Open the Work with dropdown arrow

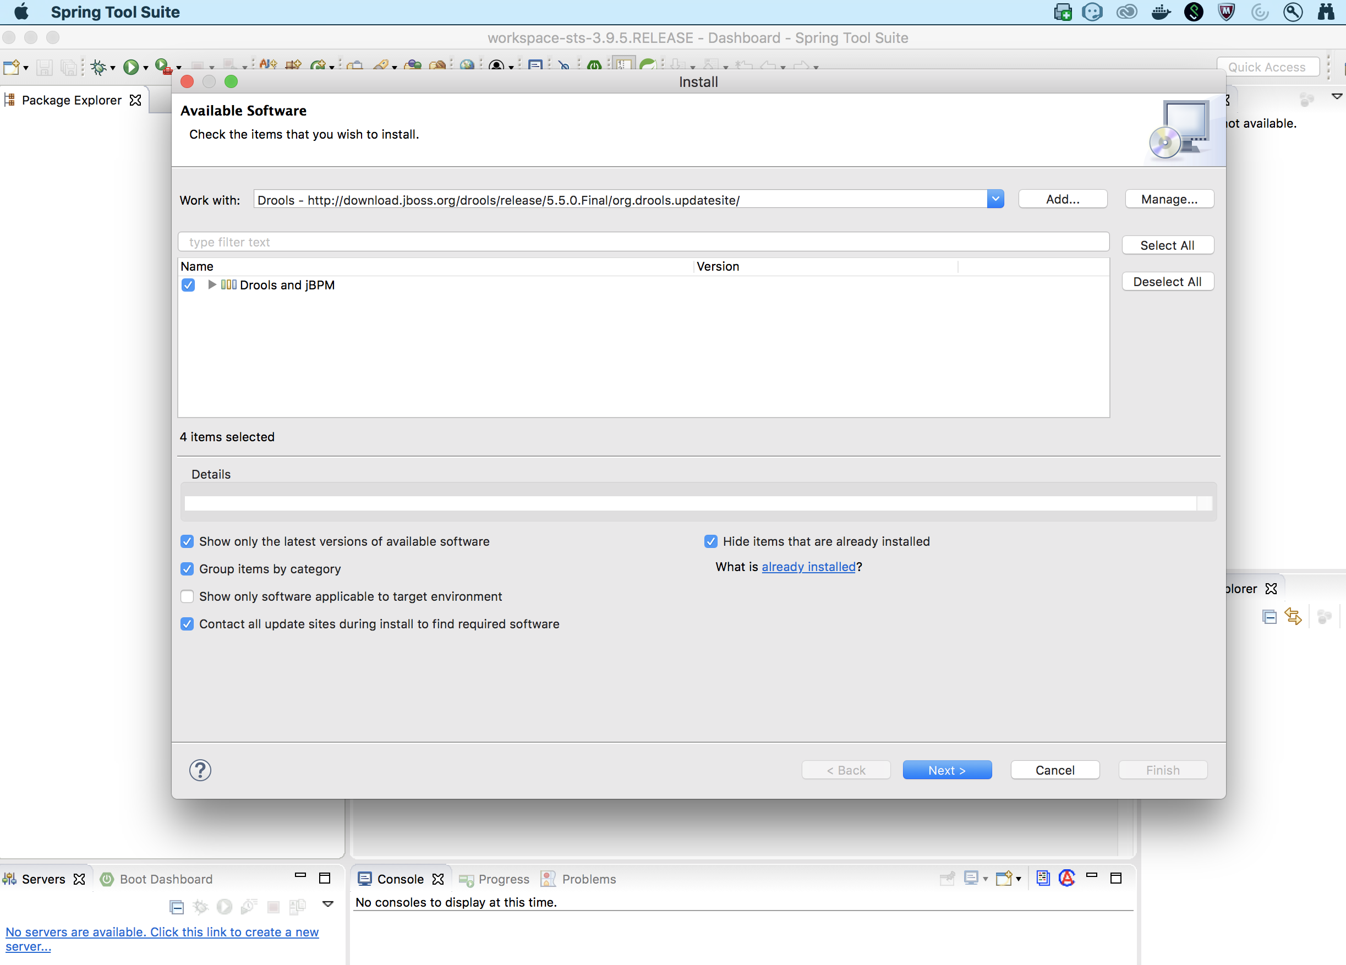click(x=995, y=199)
